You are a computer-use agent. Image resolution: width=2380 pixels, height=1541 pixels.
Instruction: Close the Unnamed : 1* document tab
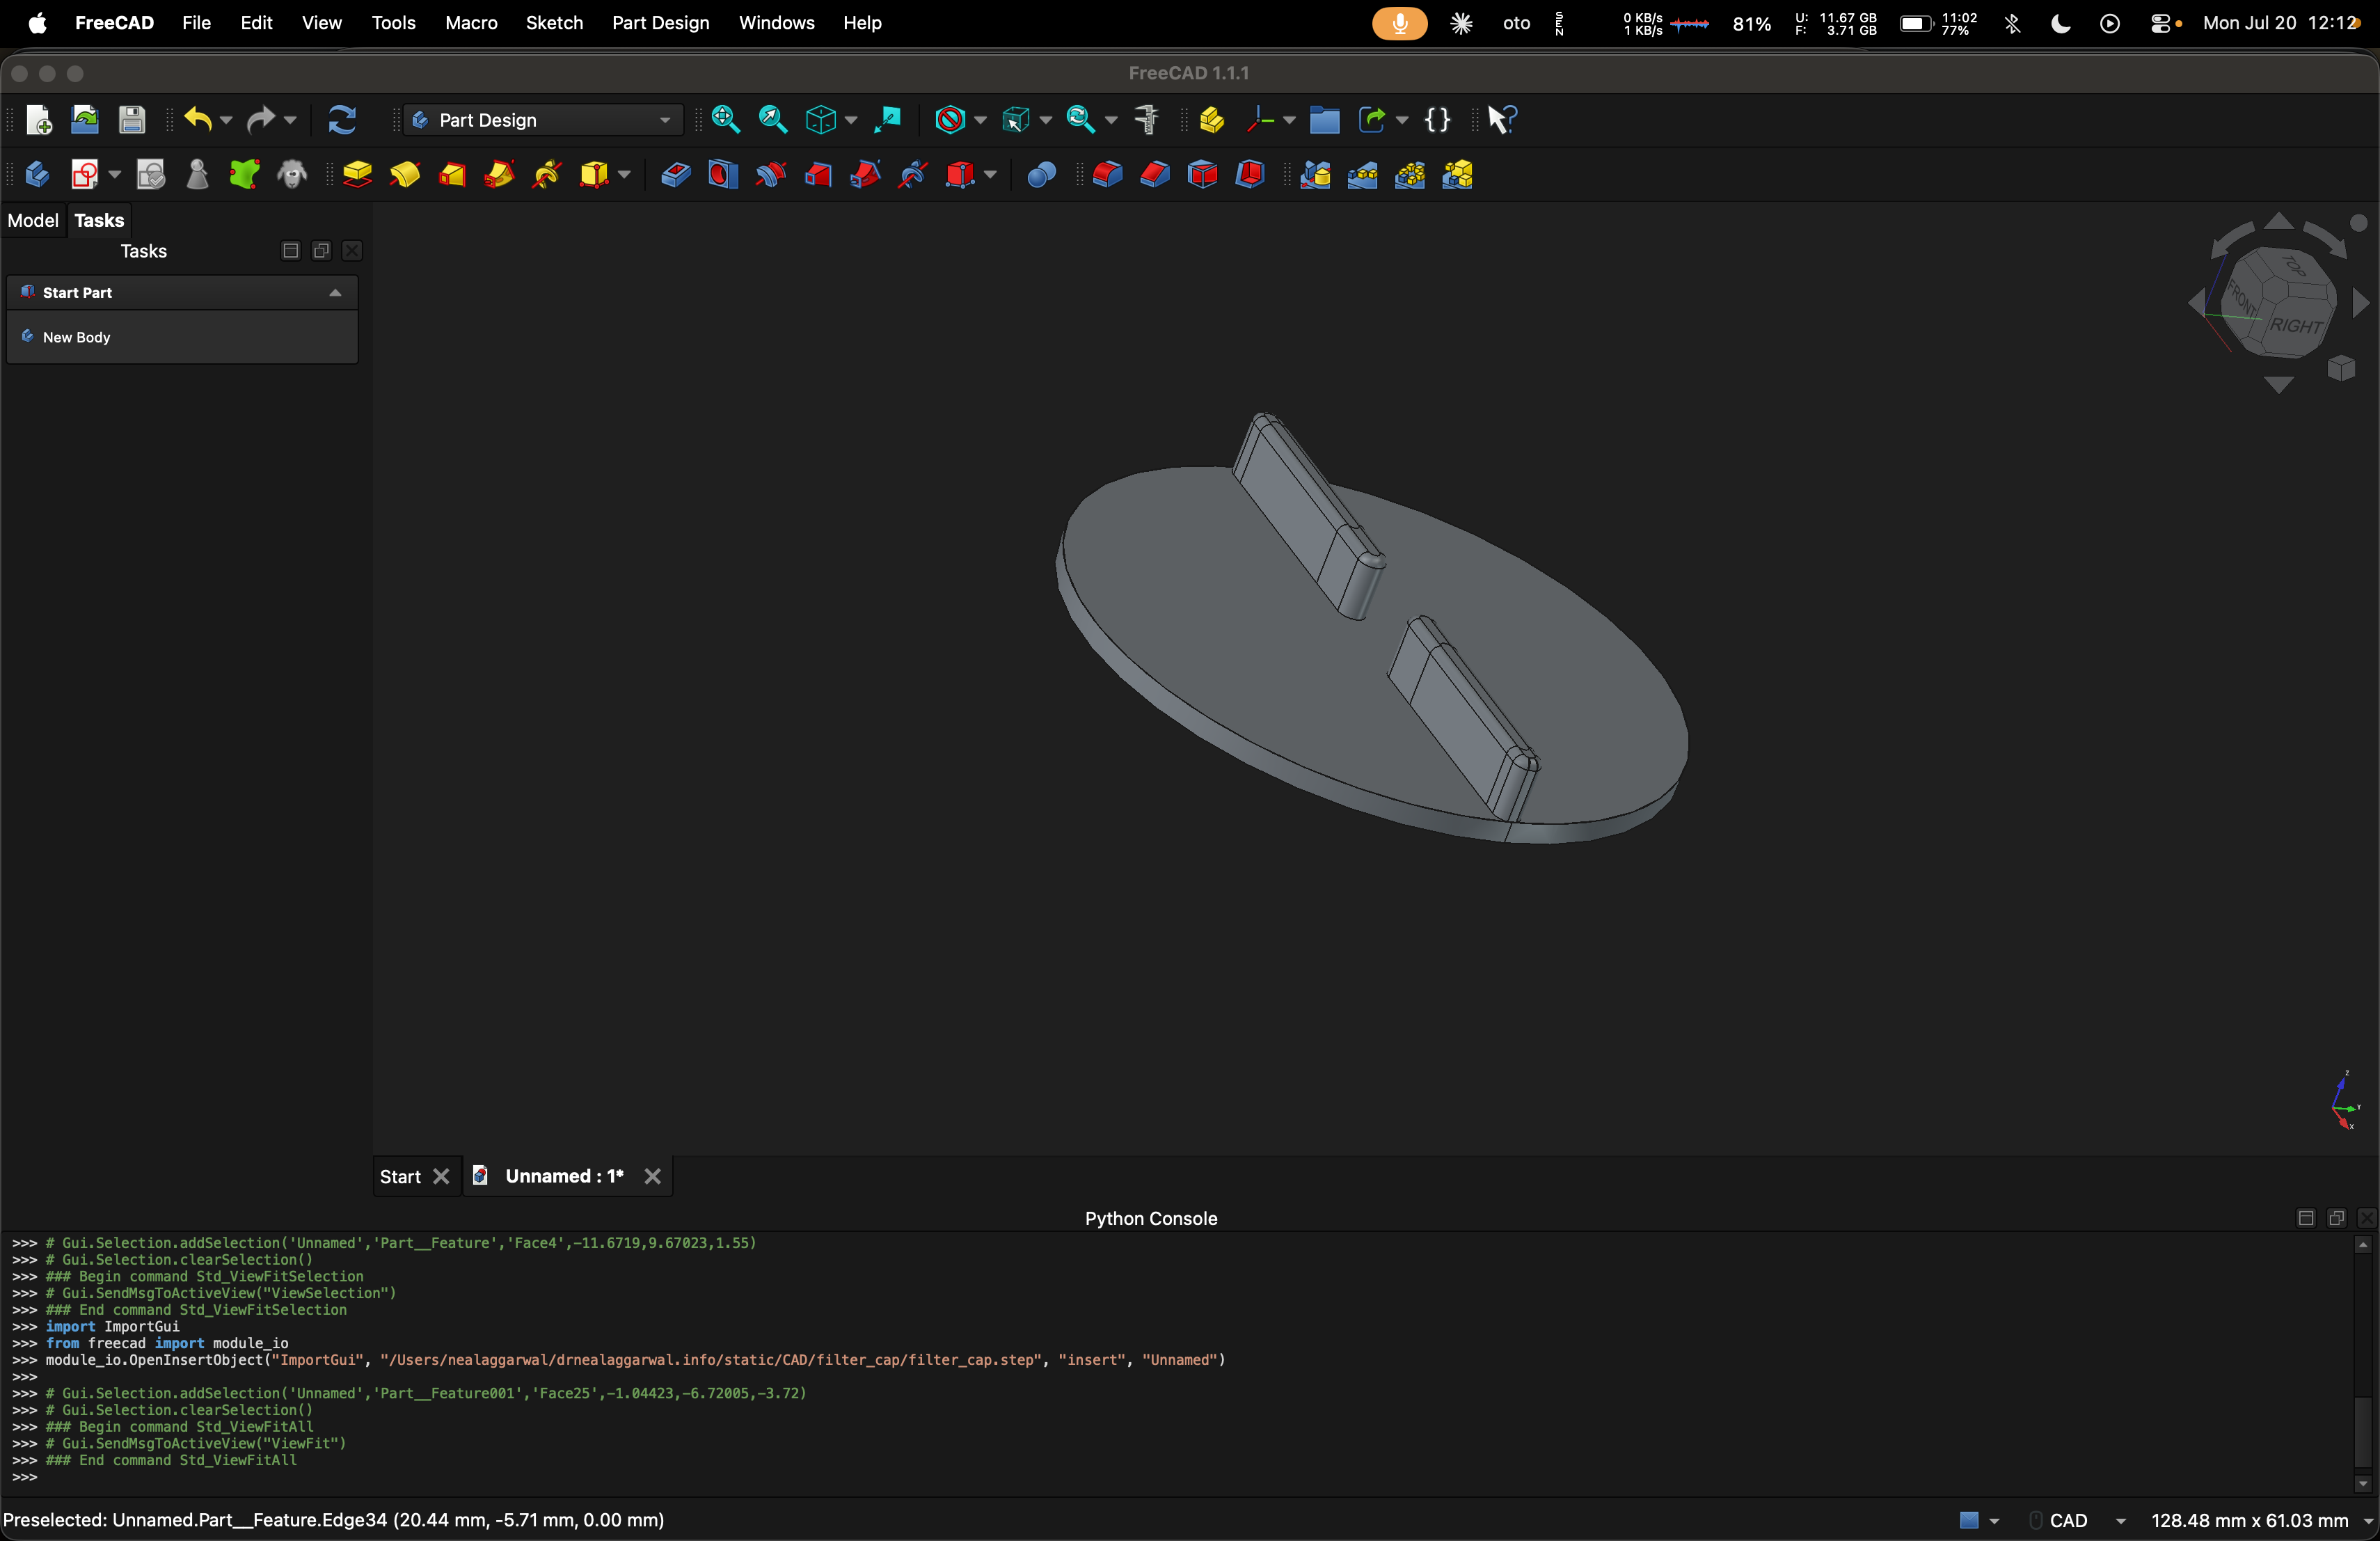pos(652,1176)
